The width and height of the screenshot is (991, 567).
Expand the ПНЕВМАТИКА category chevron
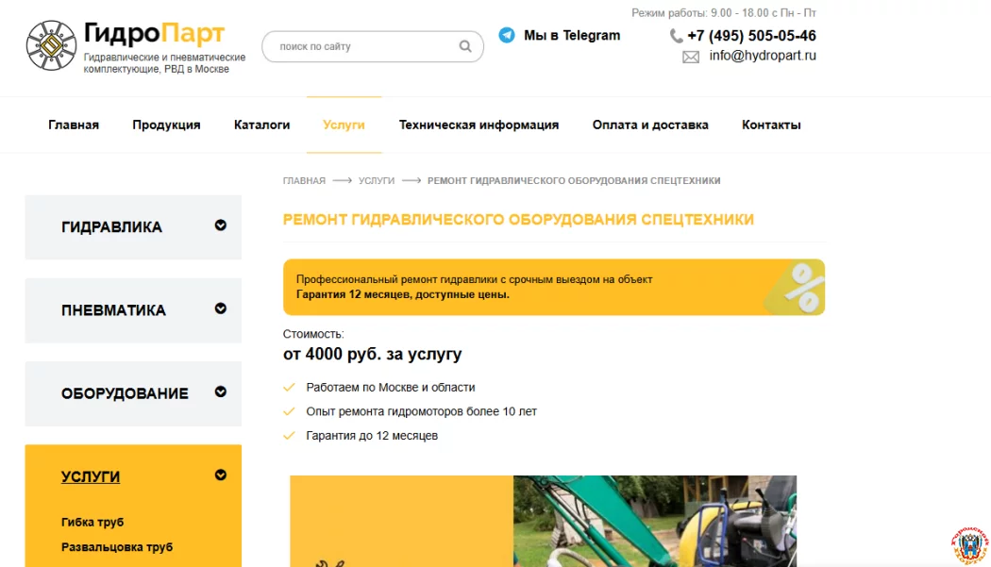pyautogui.click(x=220, y=309)
